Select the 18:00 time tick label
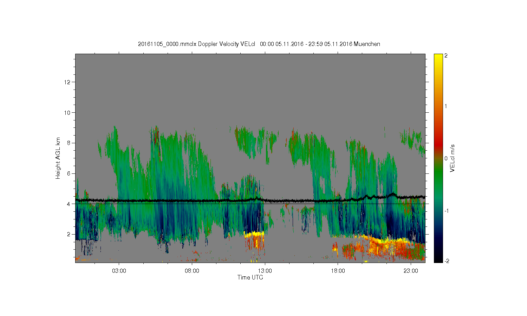 pos(338,271)
